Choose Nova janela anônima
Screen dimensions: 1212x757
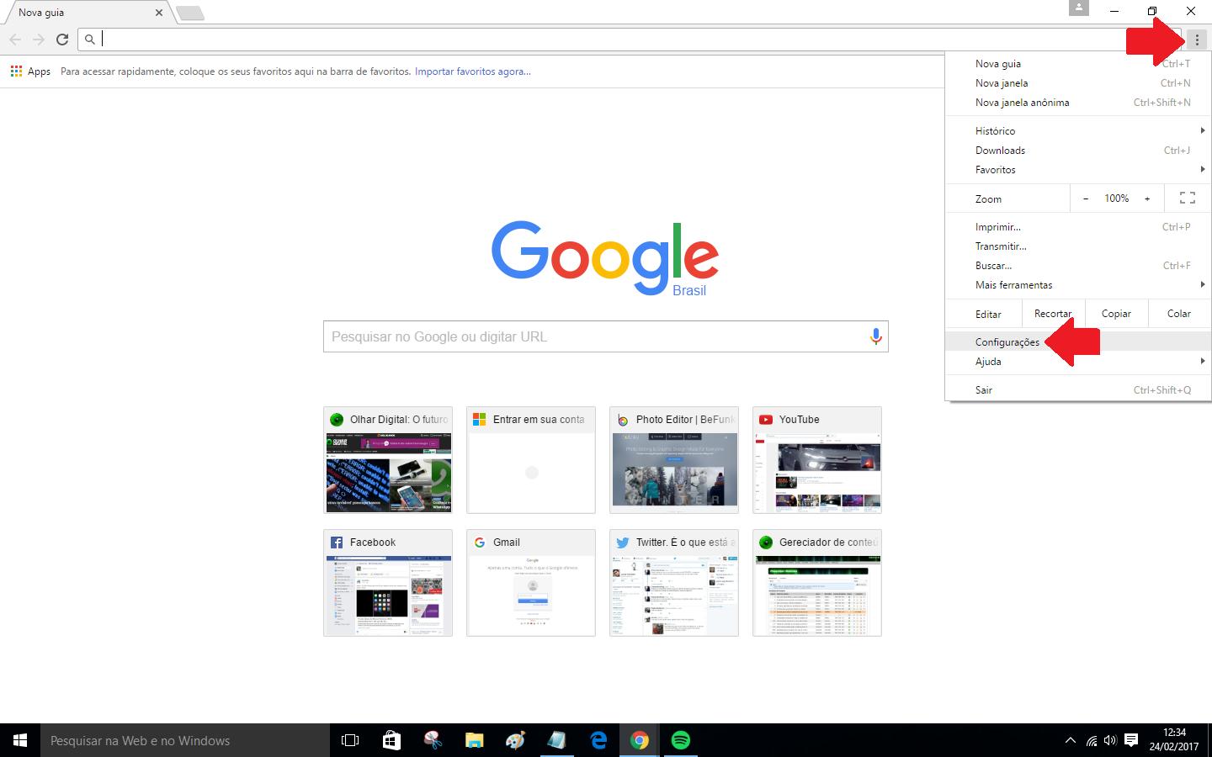[x=1022, y=103]
